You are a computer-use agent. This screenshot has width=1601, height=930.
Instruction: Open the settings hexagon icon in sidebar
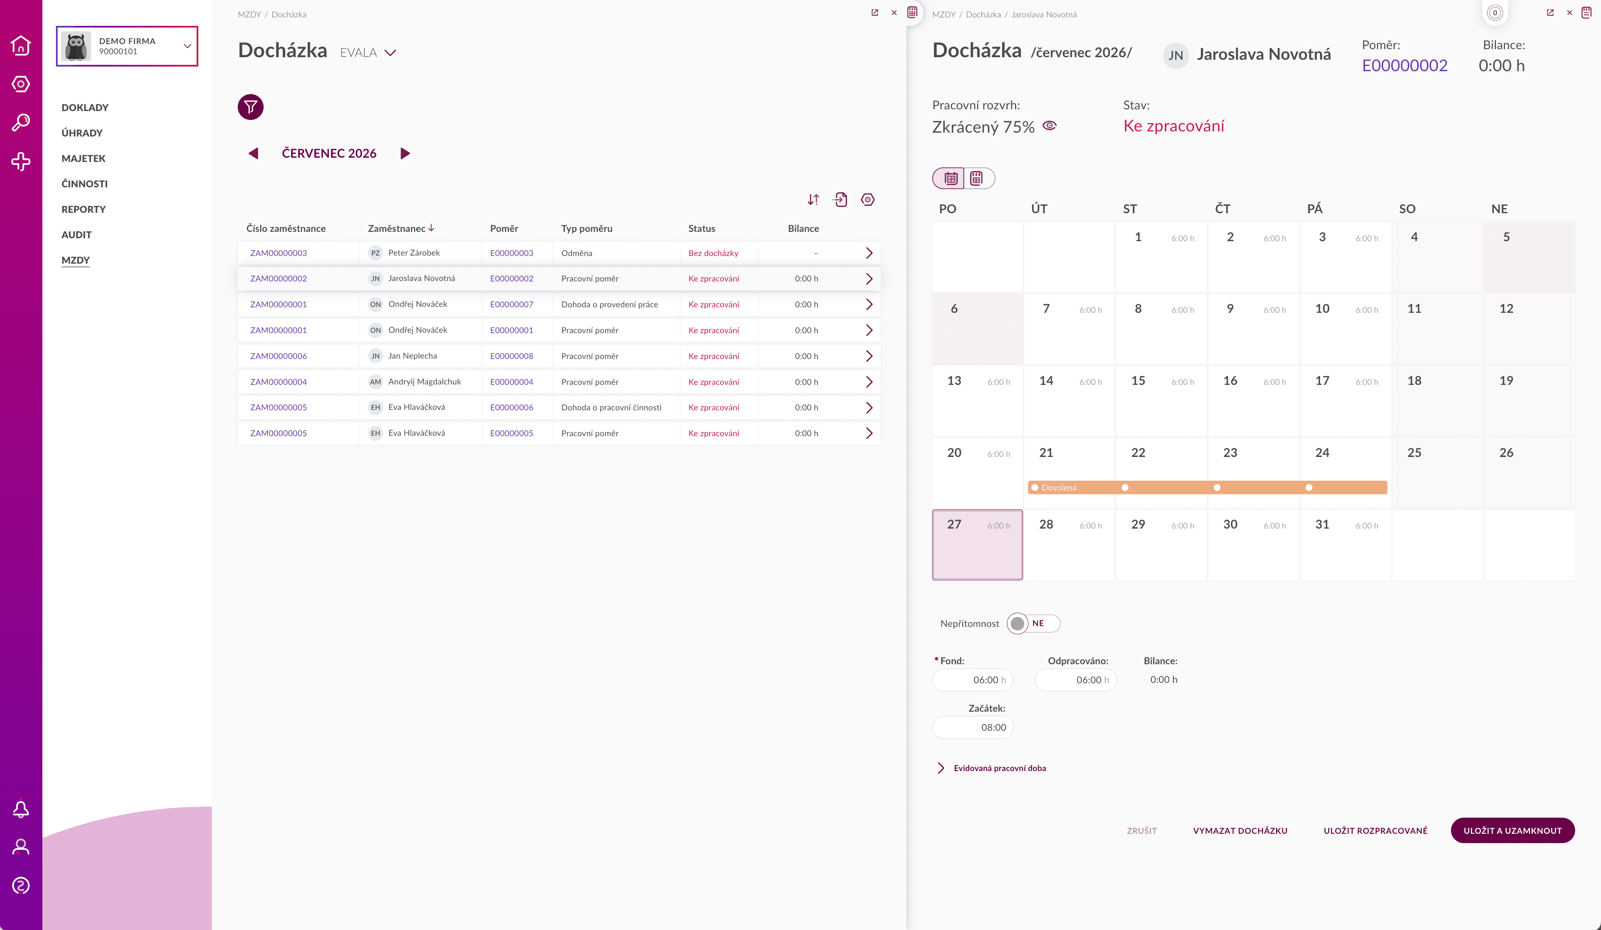21,84
